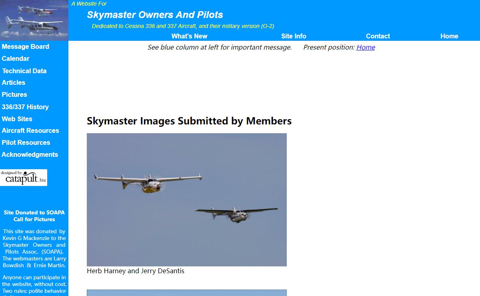
Task: Click the photo of two Skymasters in flight
Action: pos(187,200)
